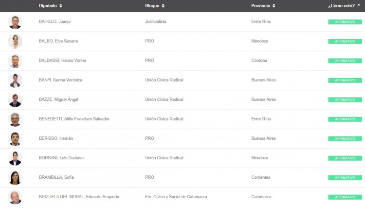Click Juanjo Bahillo's profile photo
The width and height of the screenshot is (365, 208).
point(15,22)
